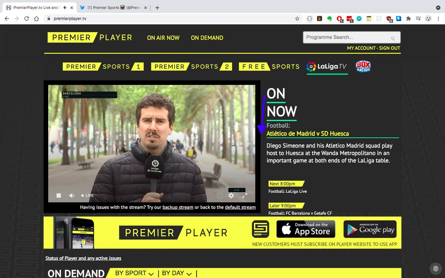445x278 pixels.
Task: Focus the Programme Search field
Action: (352, 37)
